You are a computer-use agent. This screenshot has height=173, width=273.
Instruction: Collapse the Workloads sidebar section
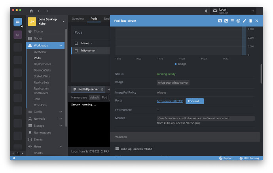tap(61, 45)
